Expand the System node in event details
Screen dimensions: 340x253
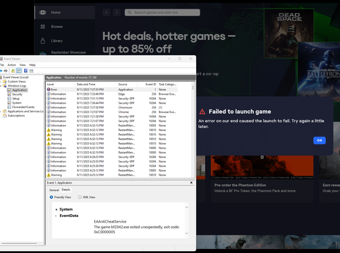click(56, 210)
